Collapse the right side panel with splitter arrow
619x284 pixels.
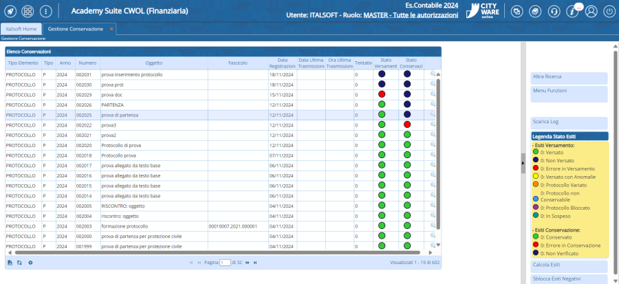(x=522, y=163)
